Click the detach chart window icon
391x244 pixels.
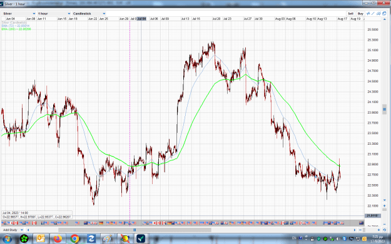pos(384,14)
